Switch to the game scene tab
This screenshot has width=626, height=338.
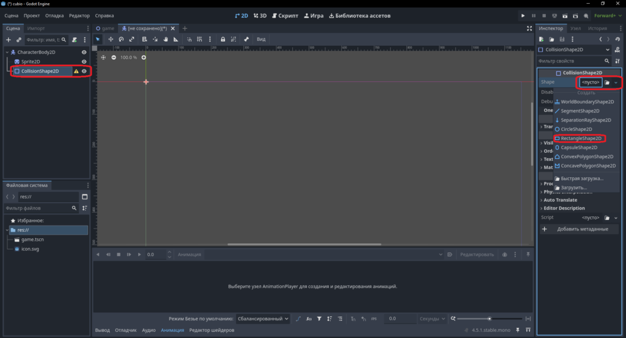tap(105, 28)
